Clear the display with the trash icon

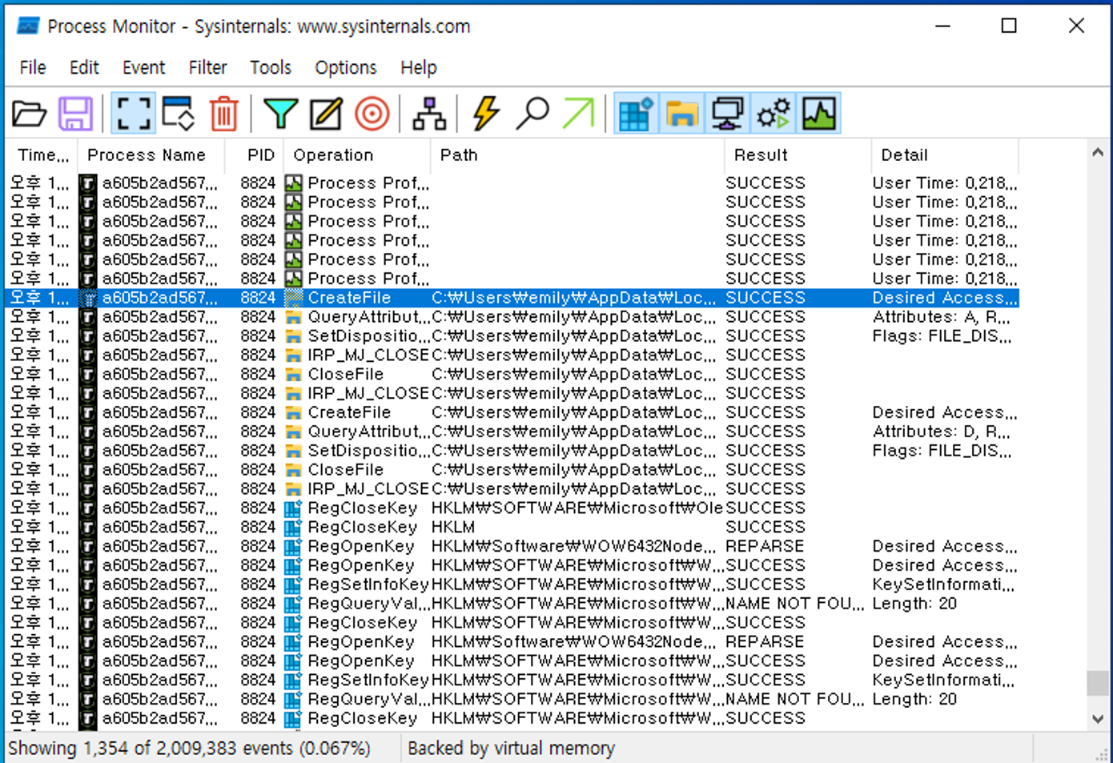coord(224,114)
